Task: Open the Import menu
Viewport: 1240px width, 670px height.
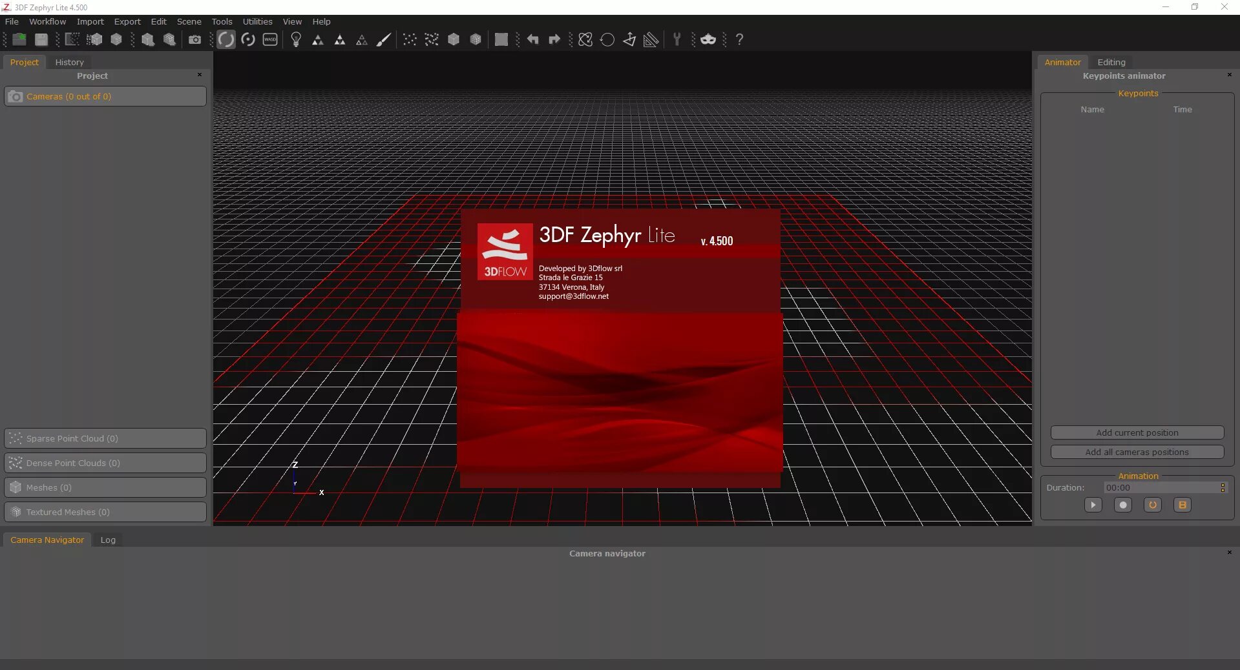Action: click(x=90, y=21)
